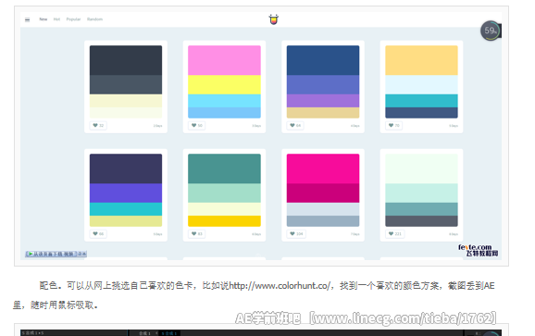Pick the purple swatch in the navy palette
The image size is (535, 336).
[x=323, y=101]
